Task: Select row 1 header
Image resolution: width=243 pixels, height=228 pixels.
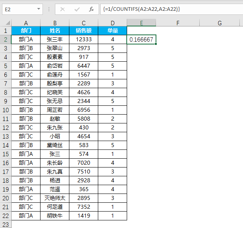Action: pos(6,31)
